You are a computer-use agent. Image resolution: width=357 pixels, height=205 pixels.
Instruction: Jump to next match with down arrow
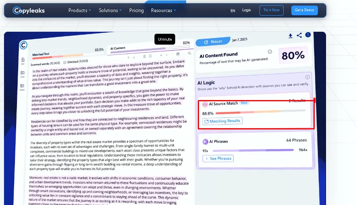pyautogui.click(x=134, y=57)
